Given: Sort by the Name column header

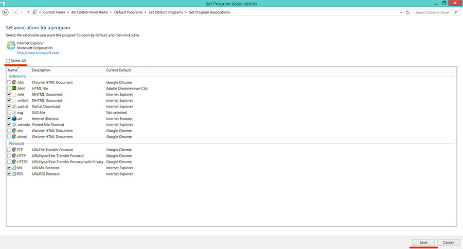Looking at the screenshot, I should pos(19,70).
